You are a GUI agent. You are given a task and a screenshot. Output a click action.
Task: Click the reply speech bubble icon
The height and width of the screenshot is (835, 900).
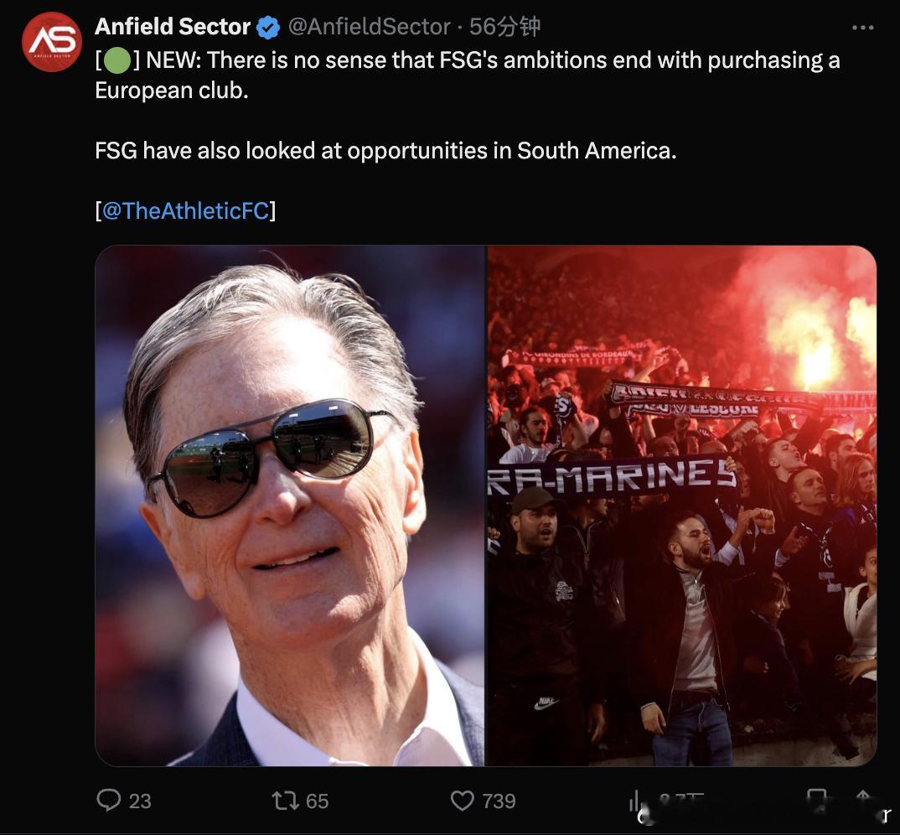point(109,800)
